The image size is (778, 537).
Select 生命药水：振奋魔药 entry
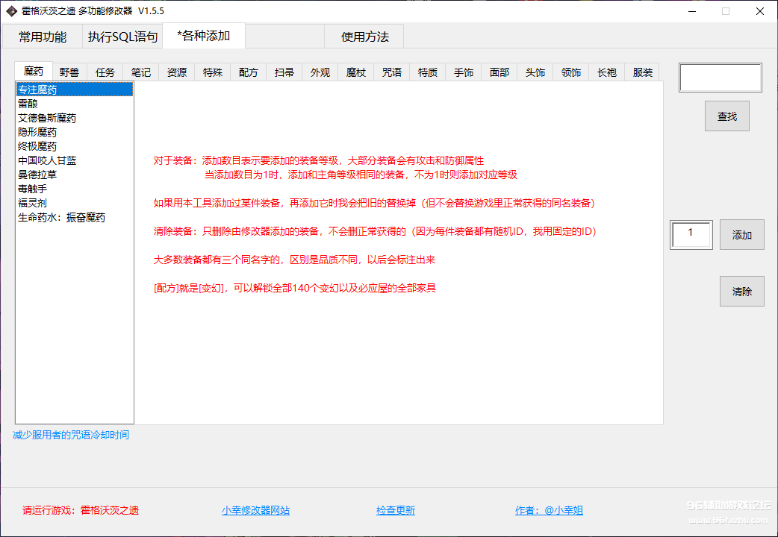(x=61, y=217)
